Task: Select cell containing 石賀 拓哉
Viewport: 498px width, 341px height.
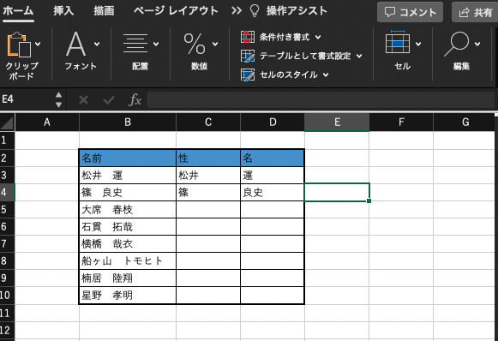Action: click(x=128, y=226)
